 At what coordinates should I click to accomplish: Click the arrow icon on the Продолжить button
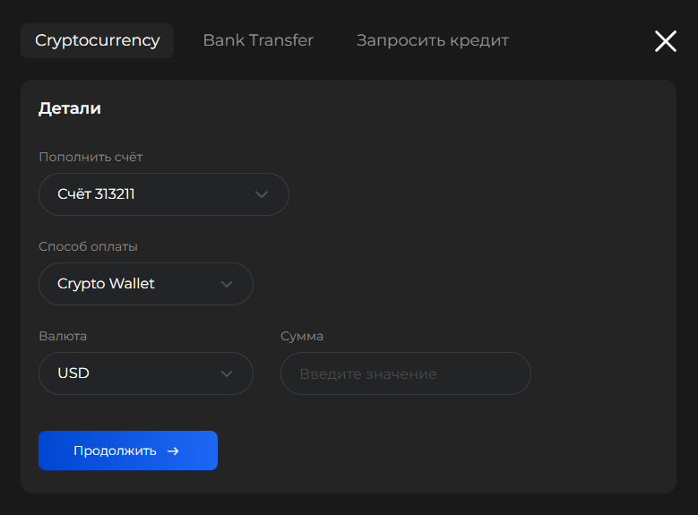coord(174,451)
